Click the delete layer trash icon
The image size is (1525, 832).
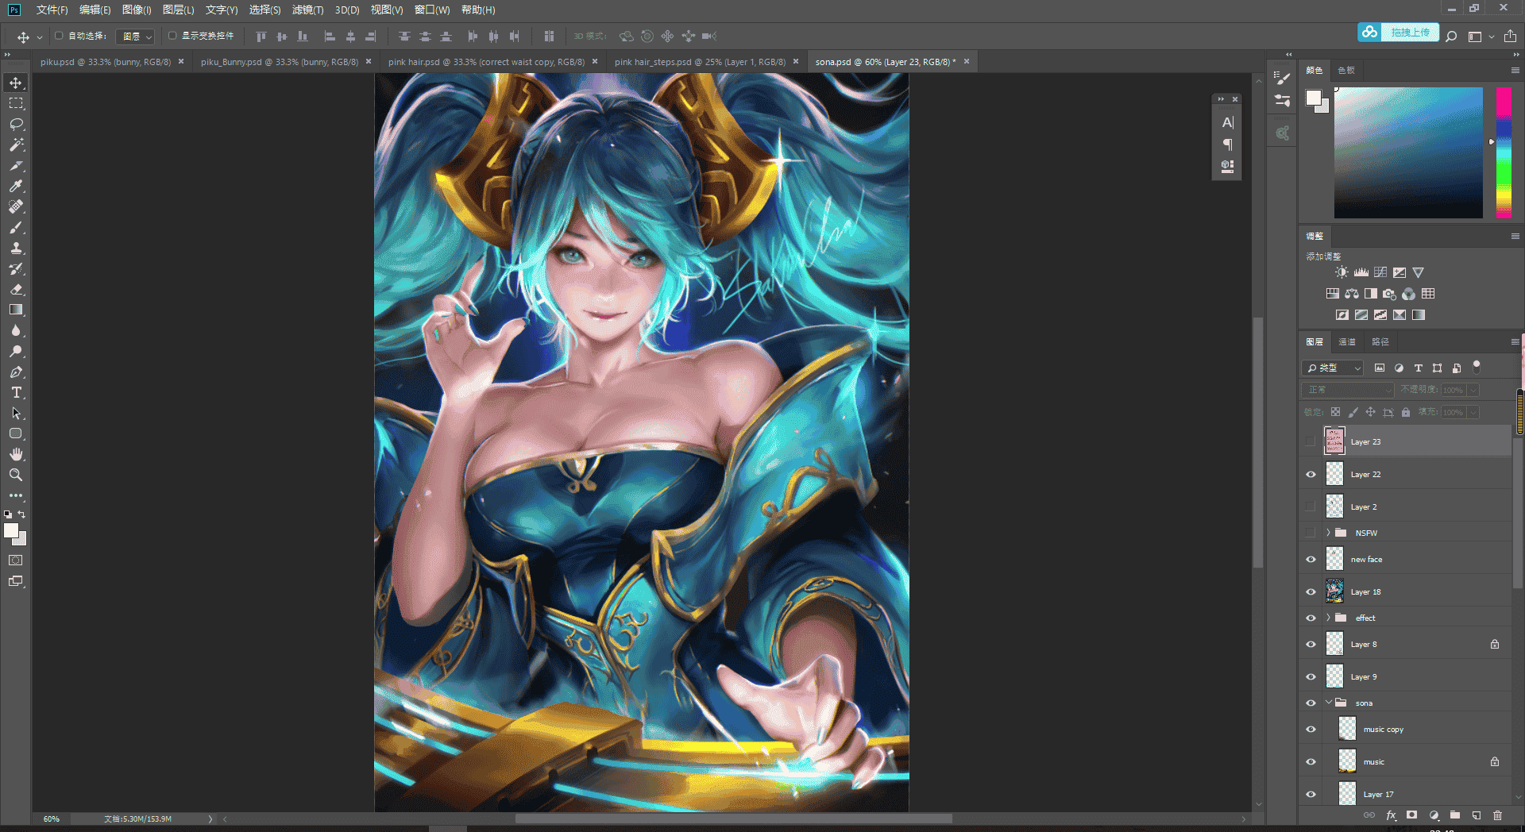pyautogui.click(x=1497, y=815)
